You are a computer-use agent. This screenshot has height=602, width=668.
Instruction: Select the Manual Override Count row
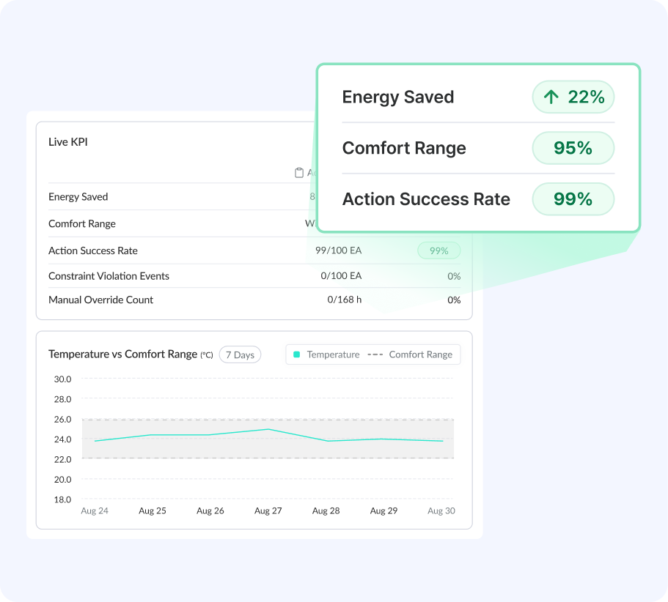click(x=101, y=300)
